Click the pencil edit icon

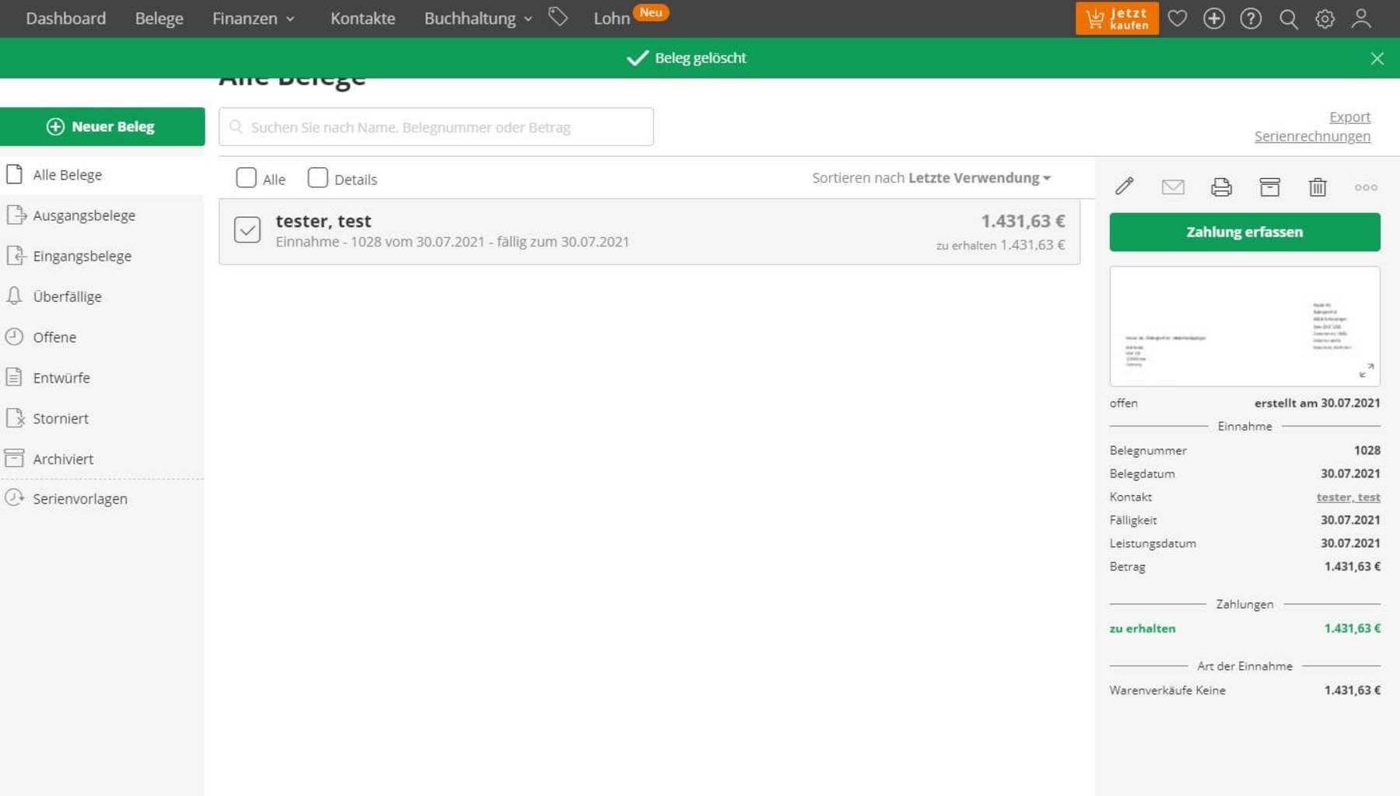(1124, 187)
